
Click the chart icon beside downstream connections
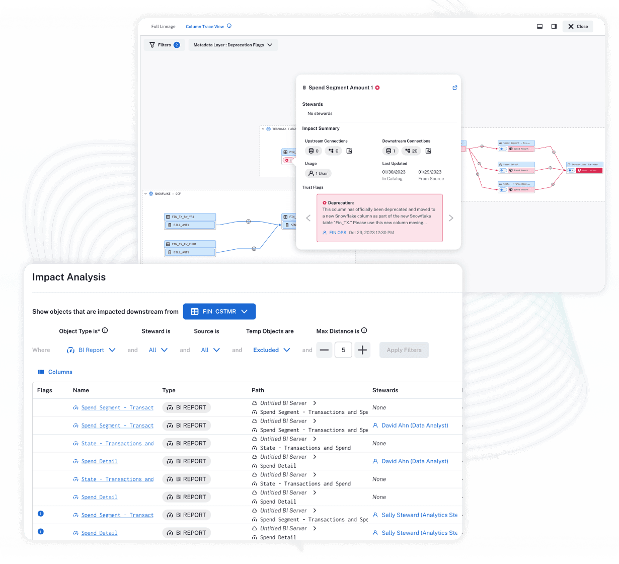[x=428, y=151]
